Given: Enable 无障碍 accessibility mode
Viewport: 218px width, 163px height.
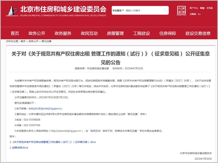Looking at the screenshot, I should [x=192, y=14].
